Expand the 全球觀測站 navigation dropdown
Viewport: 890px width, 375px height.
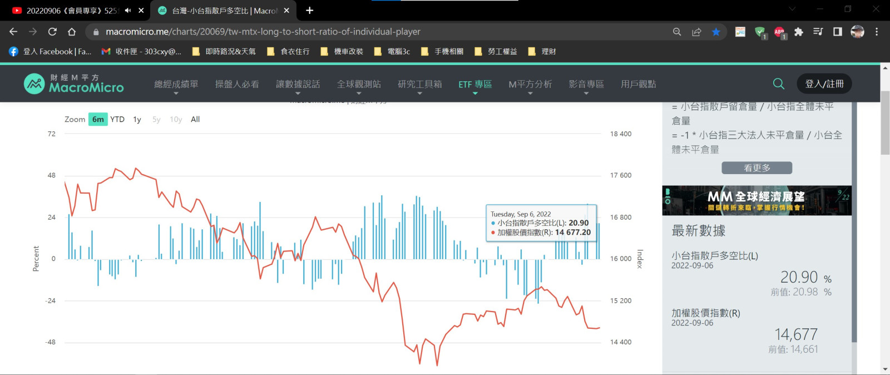tap(359, 85)
